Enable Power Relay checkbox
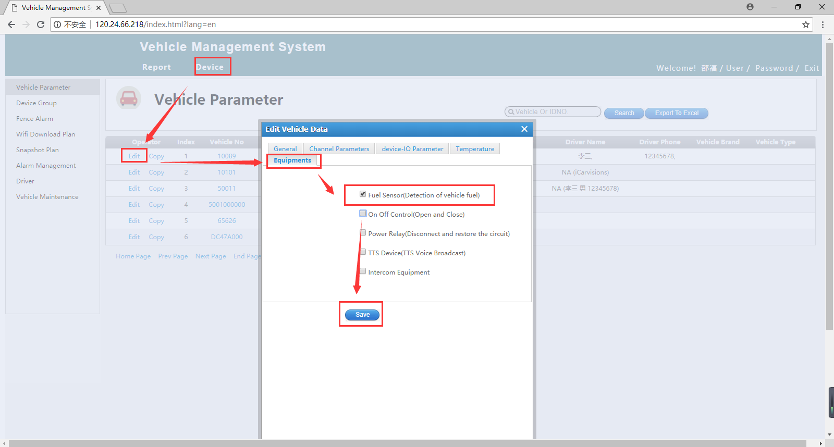Viewport: 834px width, 447px height. (363, 233)
